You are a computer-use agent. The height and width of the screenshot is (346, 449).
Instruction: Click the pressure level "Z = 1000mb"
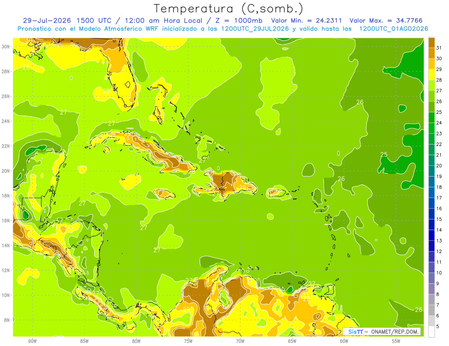pyautogui.click(x=240, y=21)
